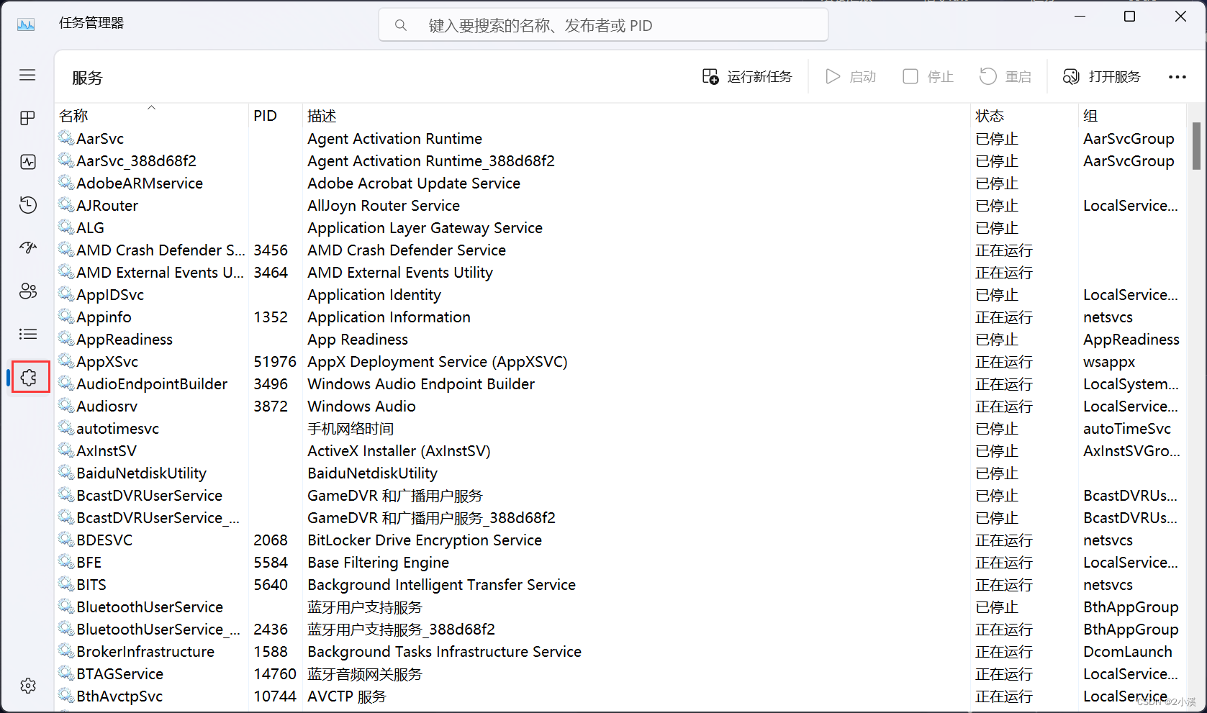The image size is (1207, 713).
Task: Click the gear icon of BITS service
Action: 66,584
